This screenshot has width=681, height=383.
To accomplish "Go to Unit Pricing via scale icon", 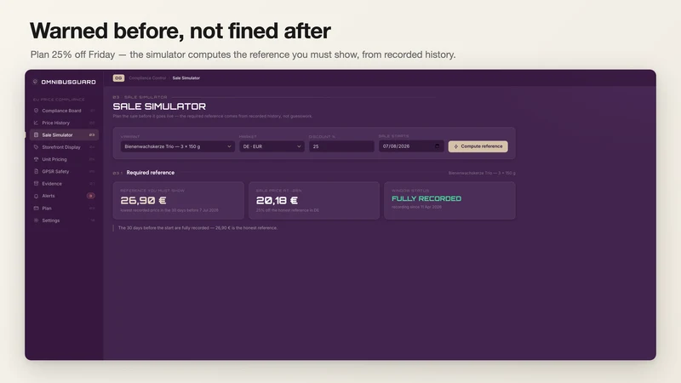I will 36,159.
